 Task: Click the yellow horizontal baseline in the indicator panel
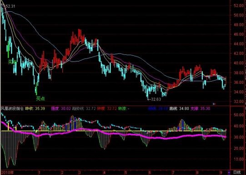114,131
